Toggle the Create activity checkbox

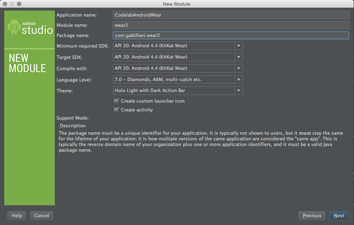[116, 110]
